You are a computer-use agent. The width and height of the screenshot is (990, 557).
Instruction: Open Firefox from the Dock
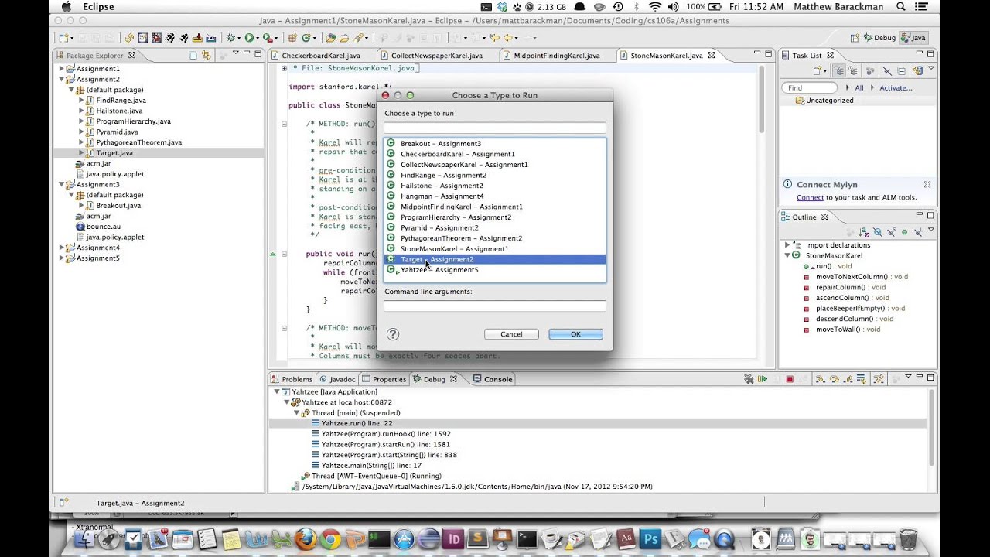pyautogui.click(x=306, y=538)
